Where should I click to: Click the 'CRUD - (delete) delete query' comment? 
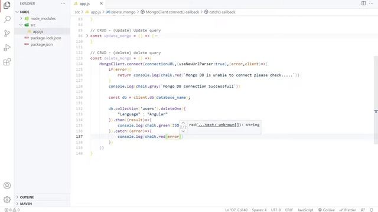[x=125, y=52]
